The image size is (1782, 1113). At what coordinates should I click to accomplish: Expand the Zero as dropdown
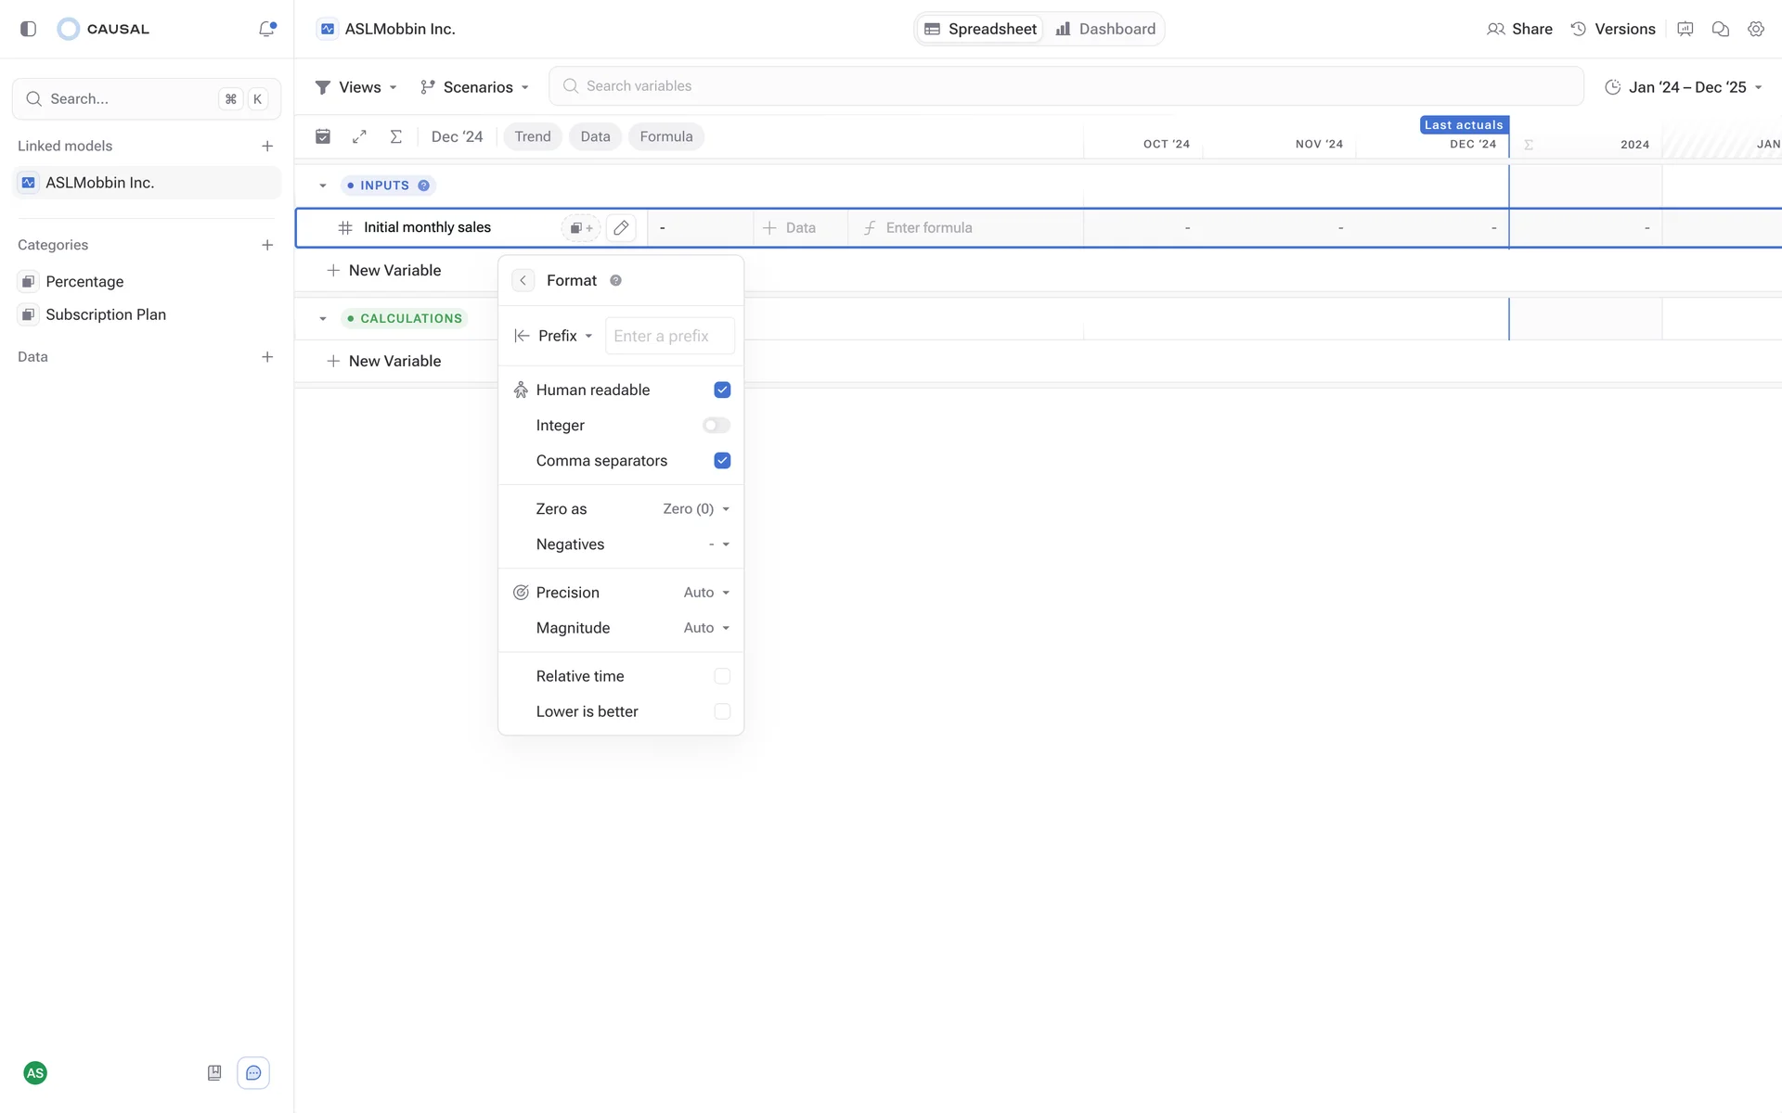coord(696,509)
